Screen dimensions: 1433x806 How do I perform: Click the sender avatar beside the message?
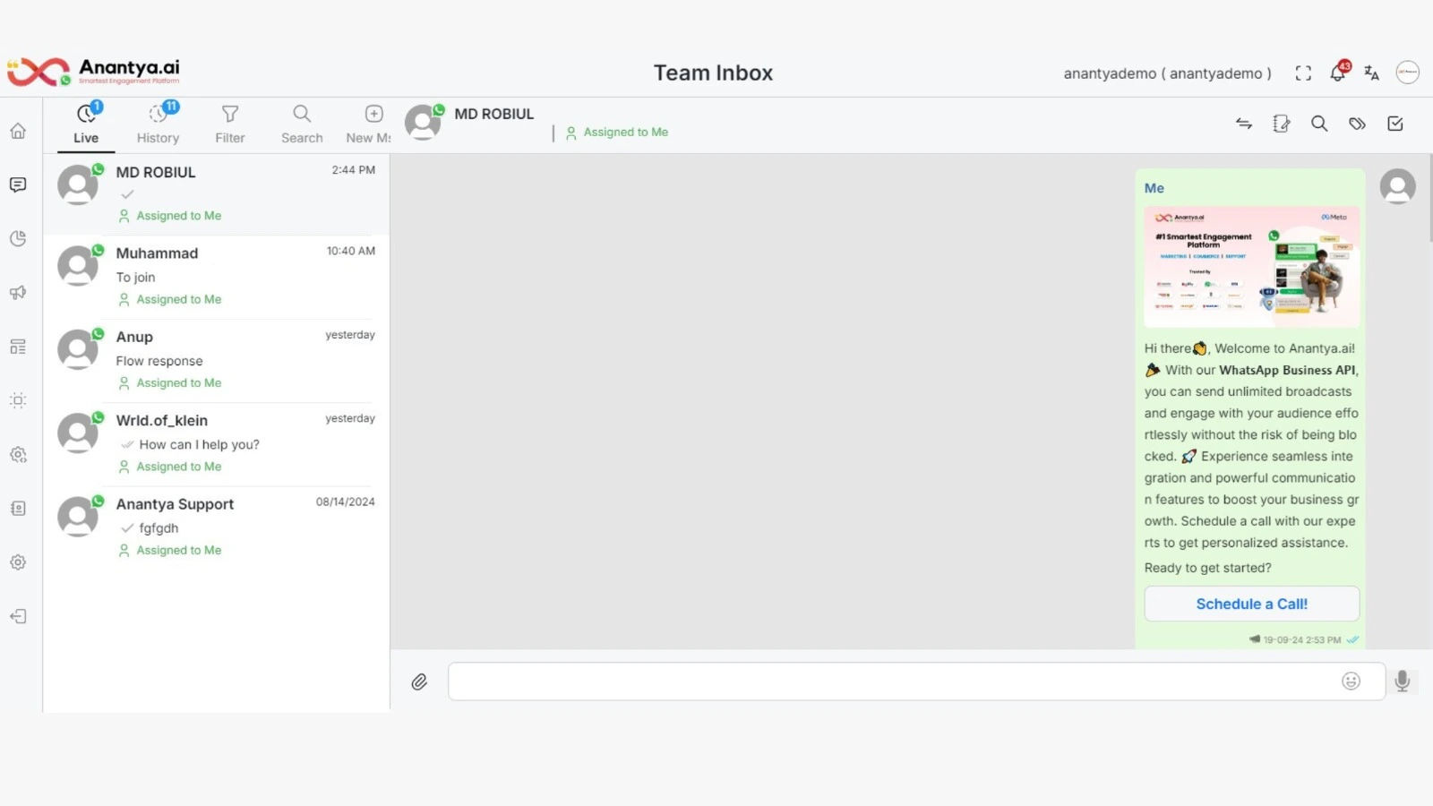1397,186
